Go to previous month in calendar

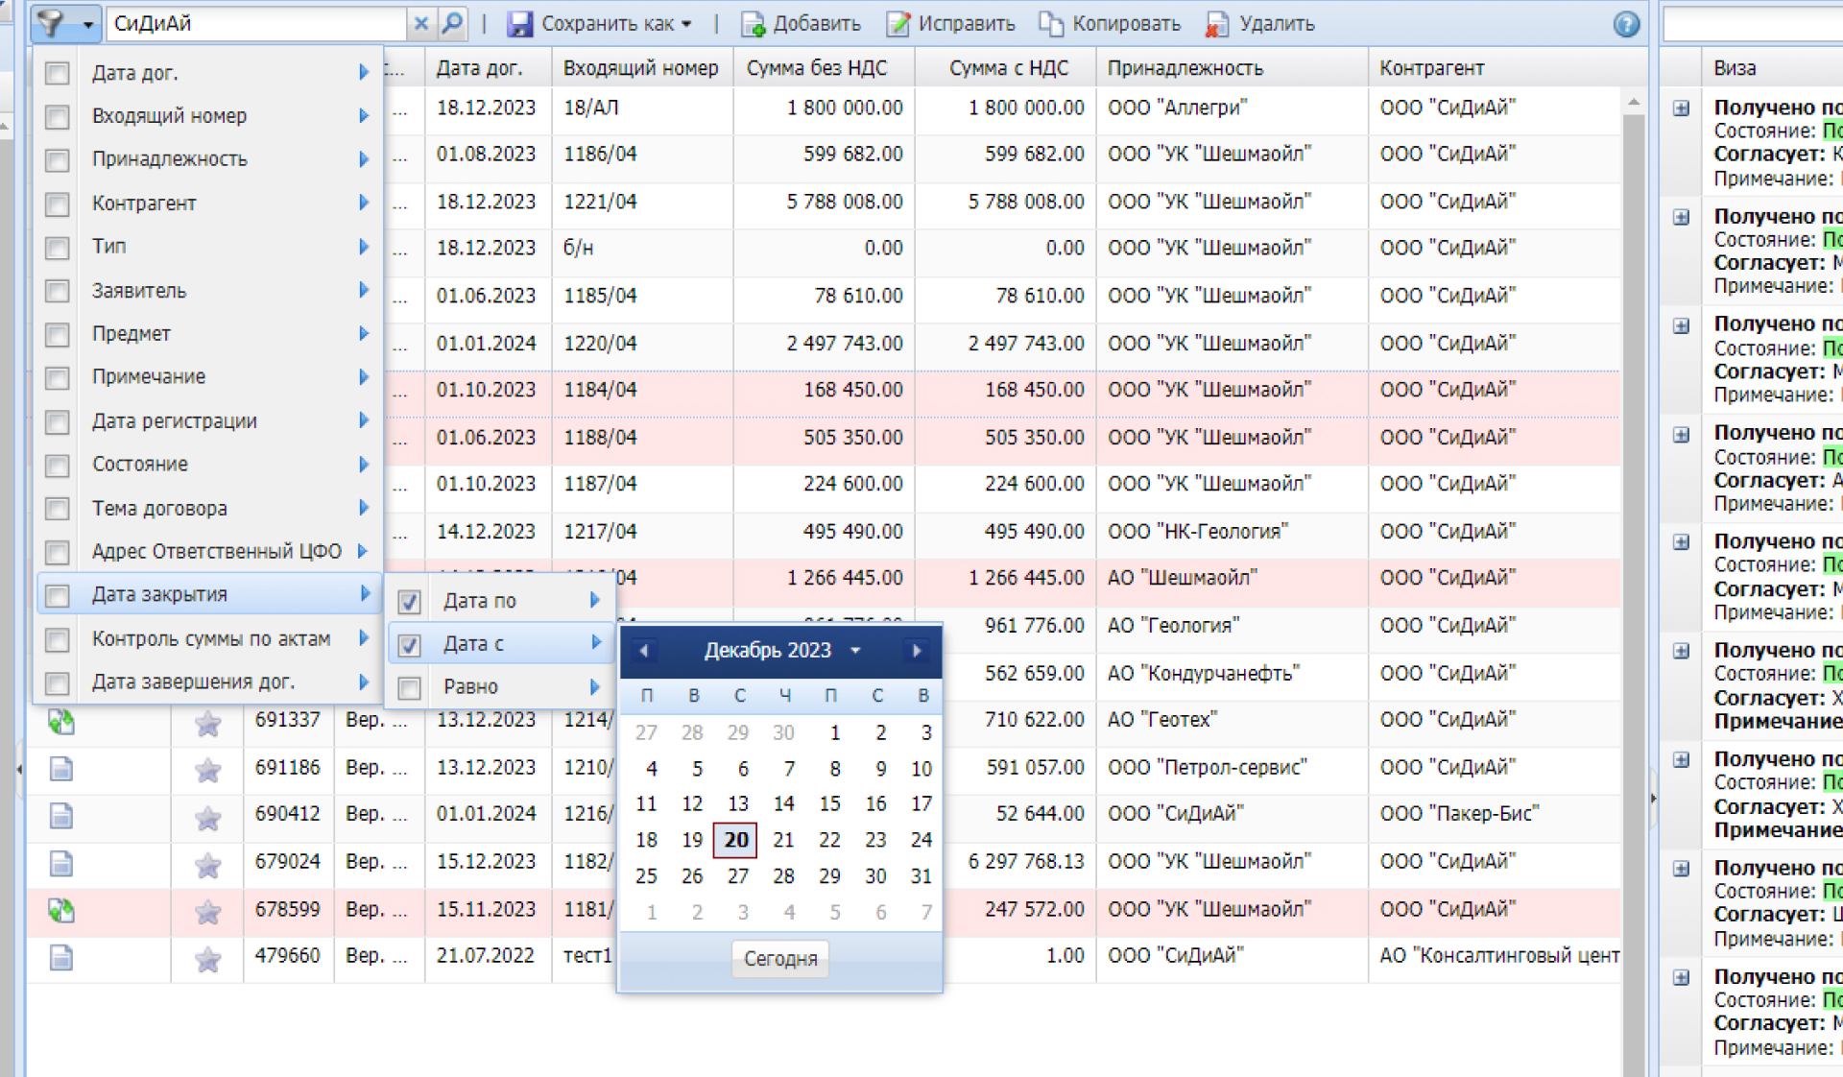coord(644,651)
